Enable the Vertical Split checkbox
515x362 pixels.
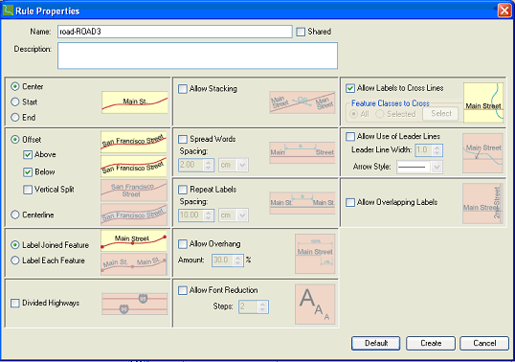[x=28, y=190]
